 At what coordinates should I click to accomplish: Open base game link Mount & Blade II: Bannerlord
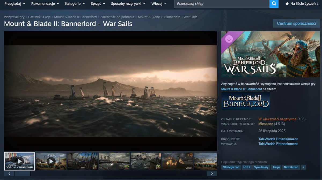241,89
